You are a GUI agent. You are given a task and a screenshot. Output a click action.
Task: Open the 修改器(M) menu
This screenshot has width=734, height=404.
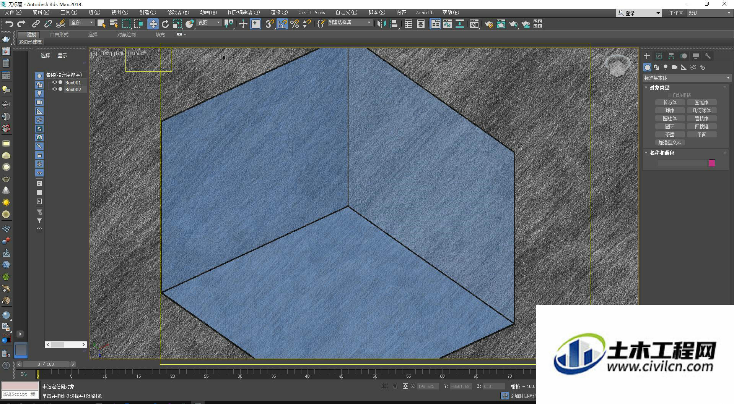tap(178, 13)
